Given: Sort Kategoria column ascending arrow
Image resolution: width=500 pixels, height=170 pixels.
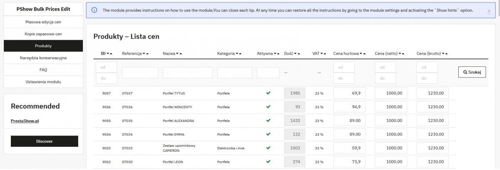Looking at the screenshot, I should point(240,53).
